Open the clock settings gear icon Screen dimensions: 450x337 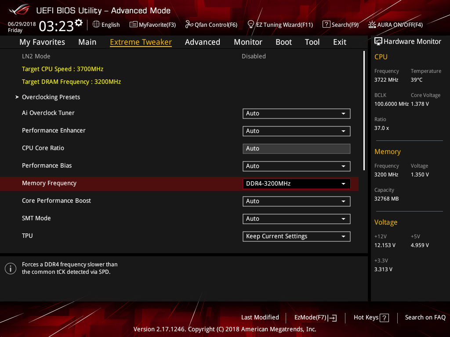[x=79, y=23]
